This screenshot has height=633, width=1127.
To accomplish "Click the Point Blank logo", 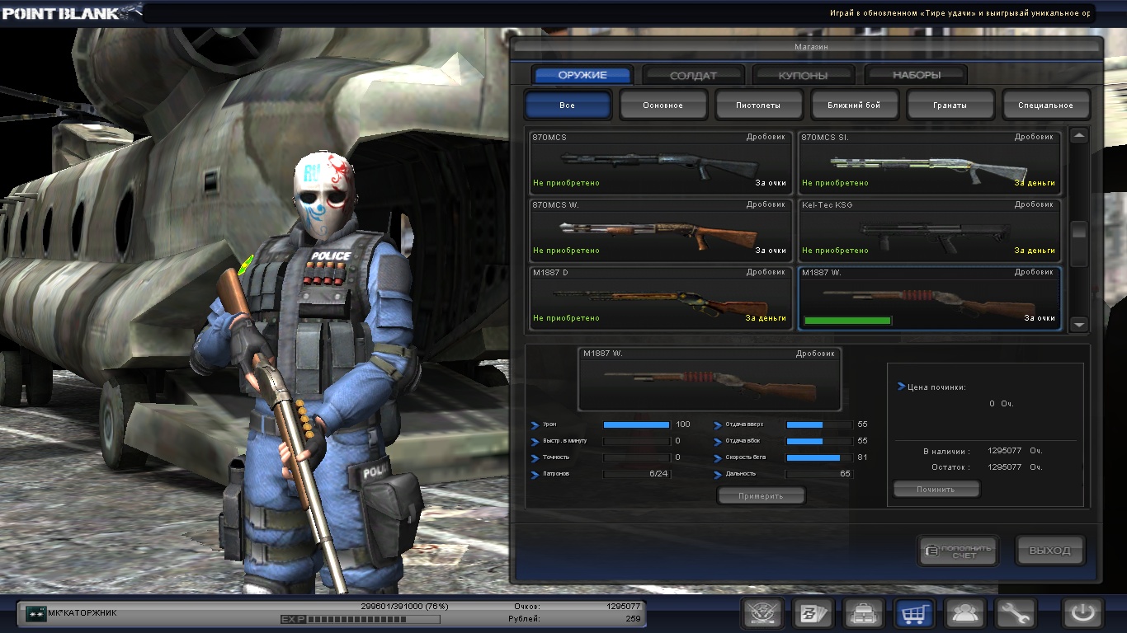I will [x=70, y=12].
